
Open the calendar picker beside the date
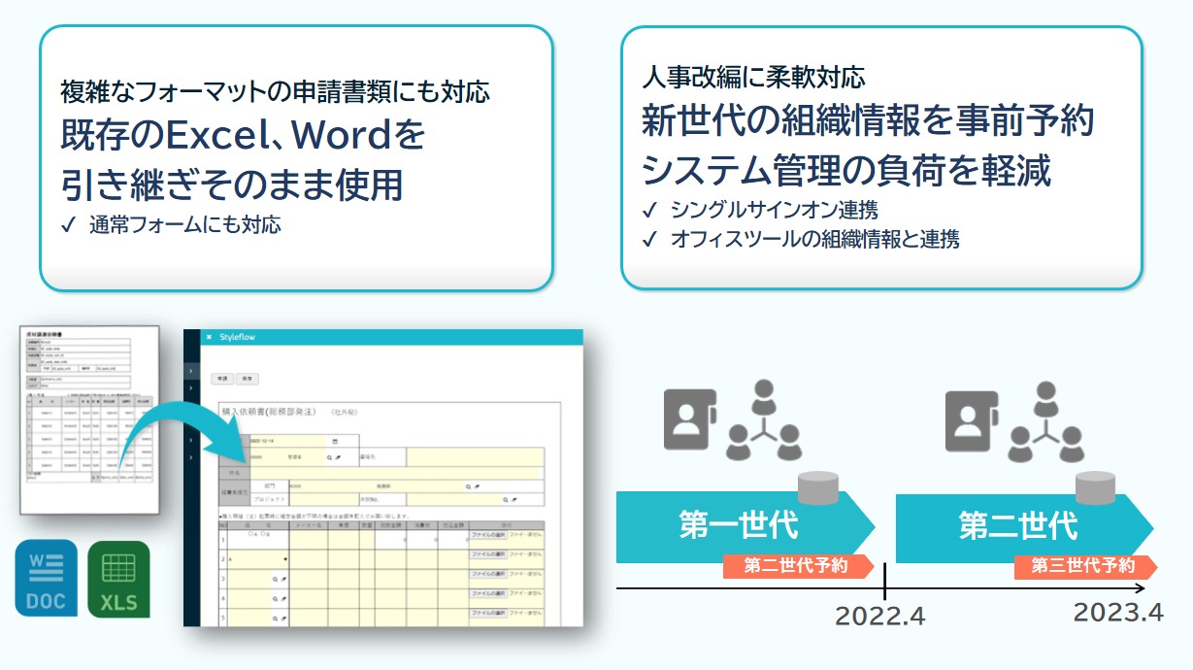[335, 441]
